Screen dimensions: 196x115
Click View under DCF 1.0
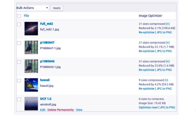79,110
